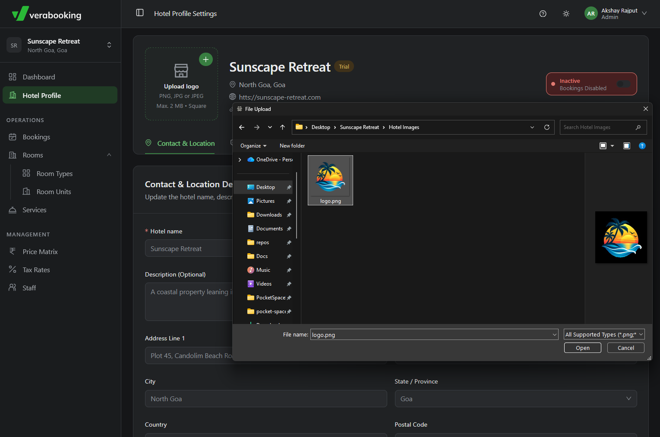Expand the OneDrive tree node
Screen dimensions: 660x437
[240, 160]
